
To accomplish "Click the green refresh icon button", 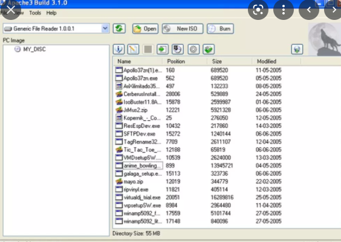I will (119, 28).
